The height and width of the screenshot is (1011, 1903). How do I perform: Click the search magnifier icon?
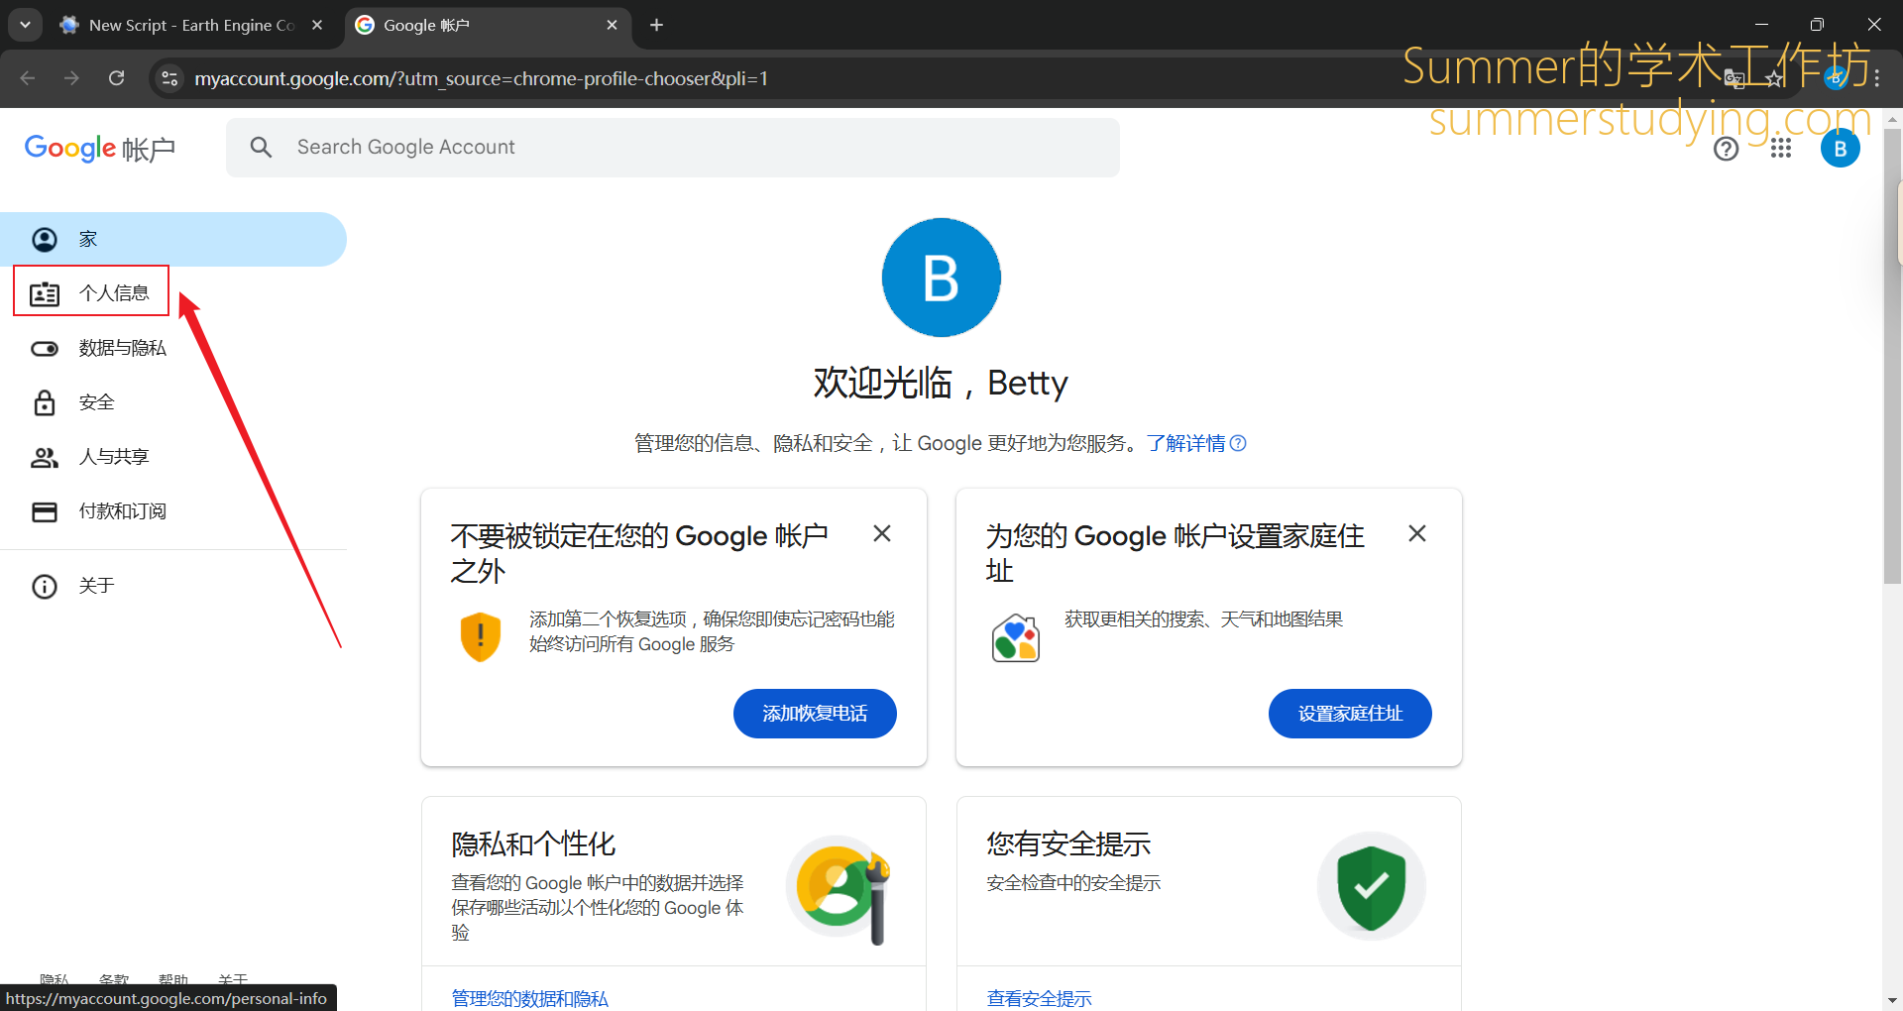point(261,148)
